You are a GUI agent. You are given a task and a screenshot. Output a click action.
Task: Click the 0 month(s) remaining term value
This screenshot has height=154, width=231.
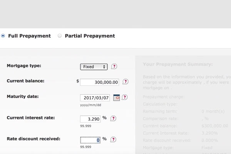tap(213, 111)
